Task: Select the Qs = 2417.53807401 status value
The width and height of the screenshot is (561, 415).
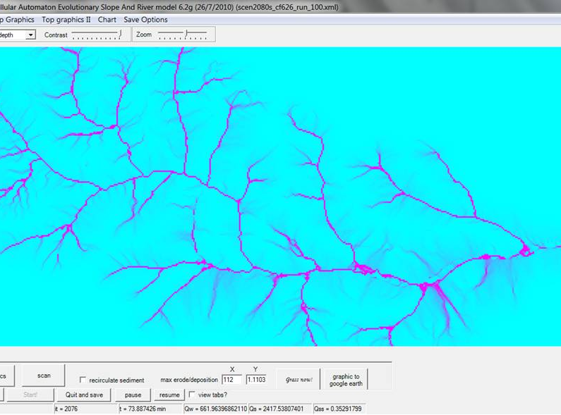Action: tap(280, 409)
